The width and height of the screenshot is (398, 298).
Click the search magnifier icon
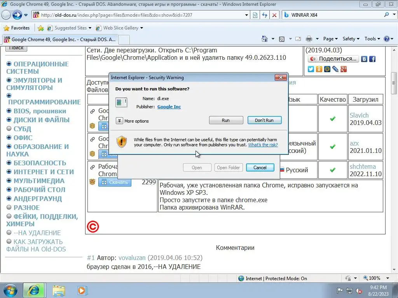(387, 15)
